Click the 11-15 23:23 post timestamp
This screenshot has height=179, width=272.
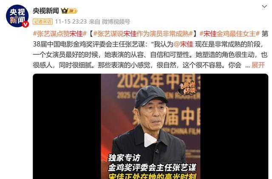(x=71, y=22)
